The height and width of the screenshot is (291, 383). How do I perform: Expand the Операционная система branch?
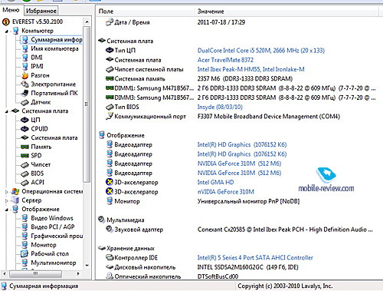coord(7,192)
